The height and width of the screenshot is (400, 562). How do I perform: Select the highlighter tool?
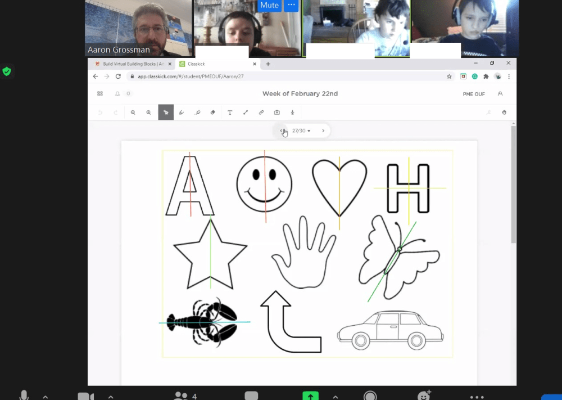197,113
